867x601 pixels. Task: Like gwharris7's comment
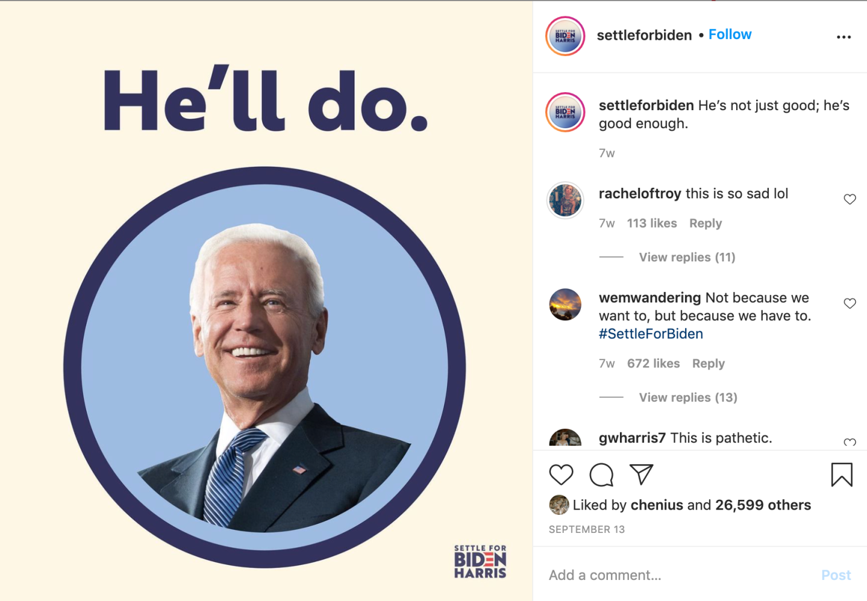point(850,443)
